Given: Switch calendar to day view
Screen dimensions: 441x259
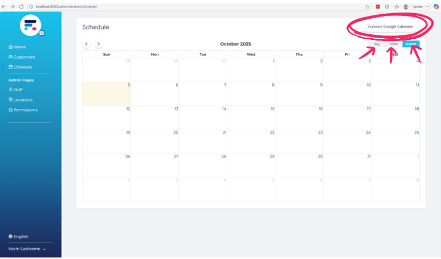Looking at the screenshot, I should tap(377, 44).
